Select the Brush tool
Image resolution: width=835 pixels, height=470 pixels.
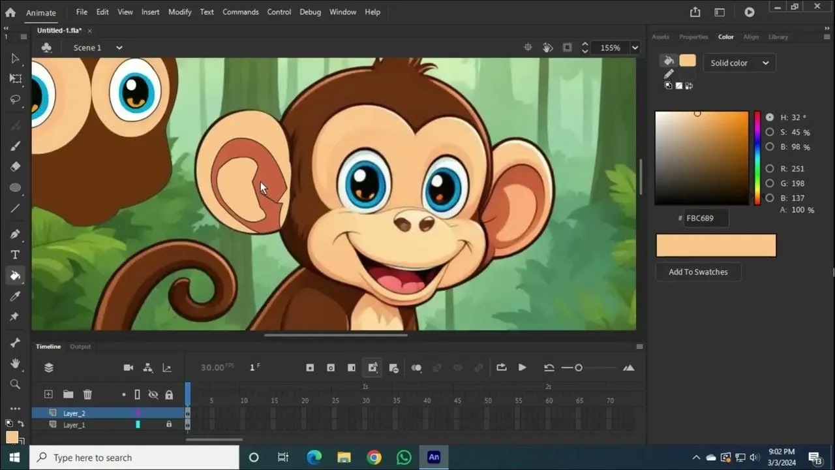16,146
